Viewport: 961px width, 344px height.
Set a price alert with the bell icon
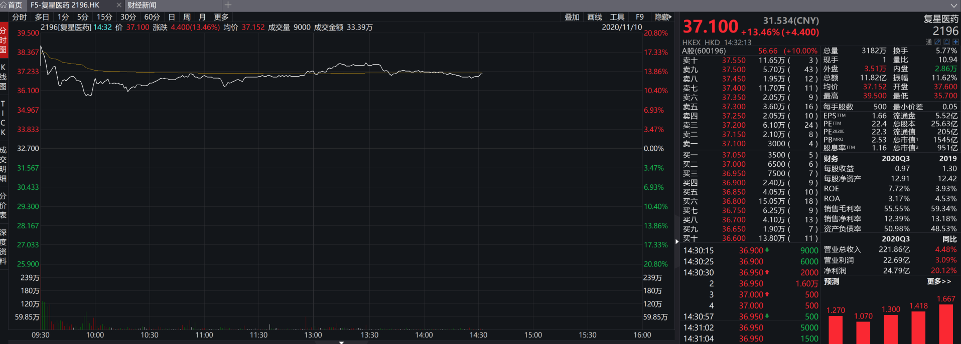tap(946, 42)
